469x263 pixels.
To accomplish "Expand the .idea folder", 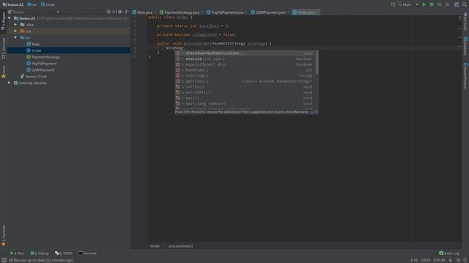I will pos(15,25).
